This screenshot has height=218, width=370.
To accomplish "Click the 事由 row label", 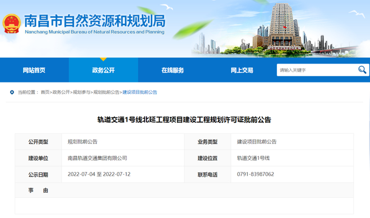I will [x=38, y=190].
